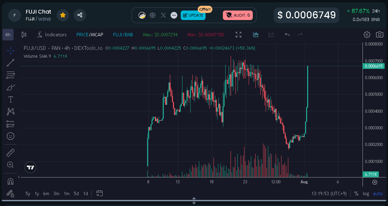Open more links ellipsis icon
388x206 pixels.
[174, 15]
